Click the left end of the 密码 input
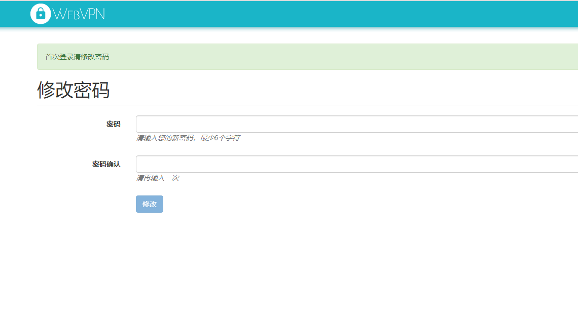Screen dimensions: 578x317 pos(142,124)
